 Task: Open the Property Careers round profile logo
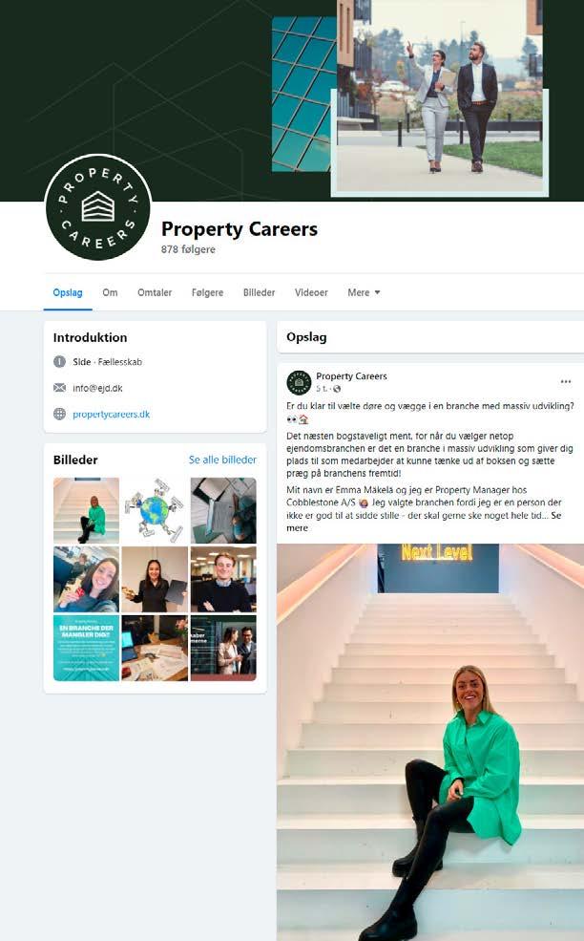pyautogui.click(x=97, y=207)
